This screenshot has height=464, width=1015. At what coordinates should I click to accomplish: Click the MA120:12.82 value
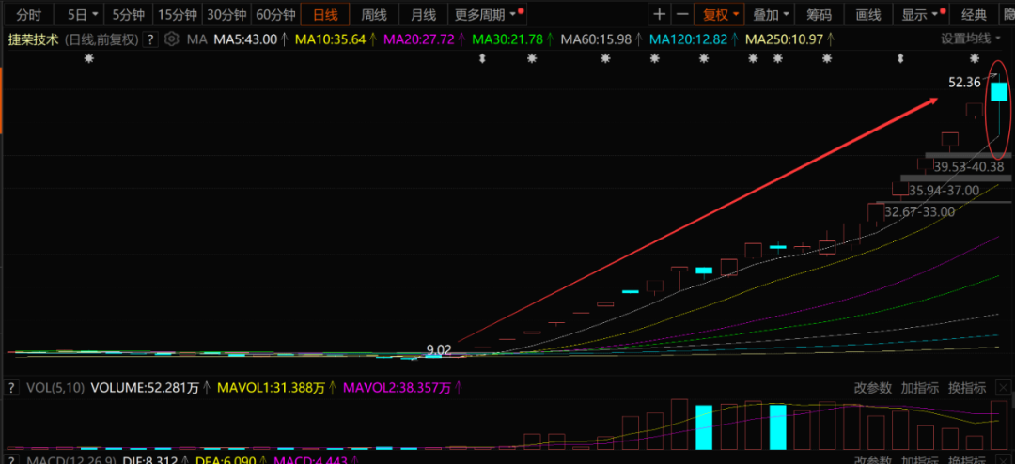688,39
